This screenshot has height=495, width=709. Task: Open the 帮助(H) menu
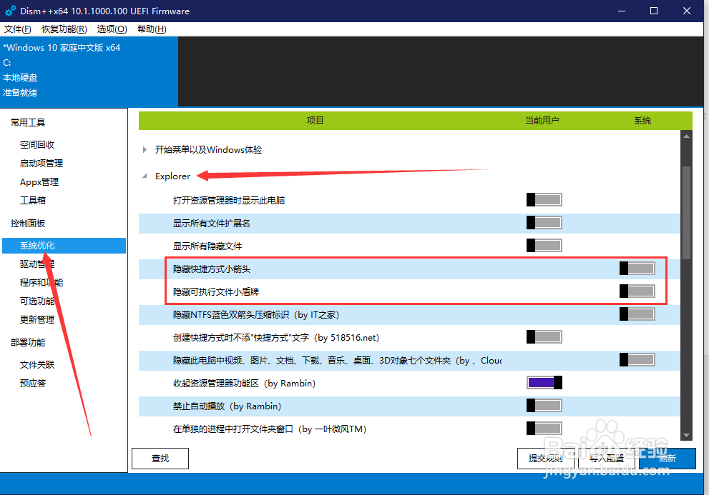click(x=150, y=29)
